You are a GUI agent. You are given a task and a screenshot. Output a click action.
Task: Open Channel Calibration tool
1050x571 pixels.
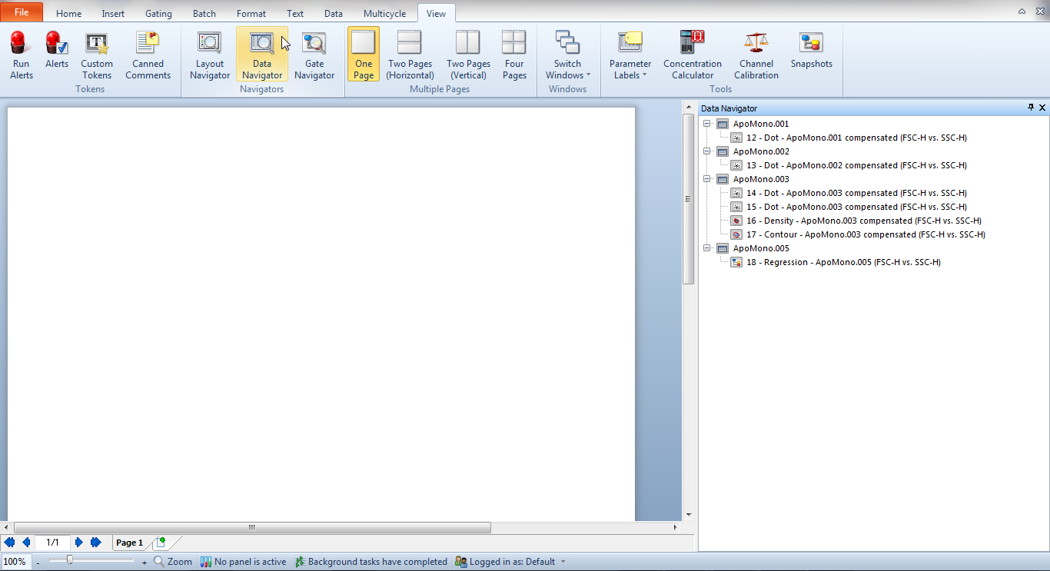tap(756, 54)
